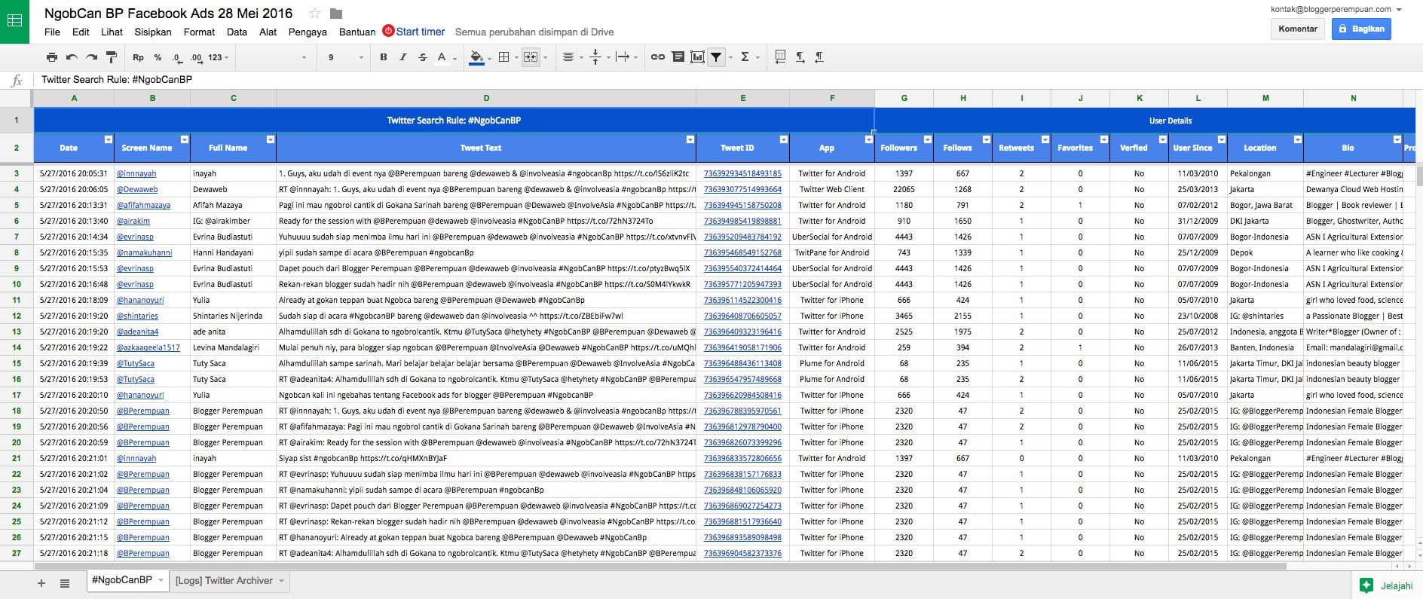This screenshot has height=599, width=1423.
Task: Click the strikethrough formatting icon
Action: pos(422,57)
